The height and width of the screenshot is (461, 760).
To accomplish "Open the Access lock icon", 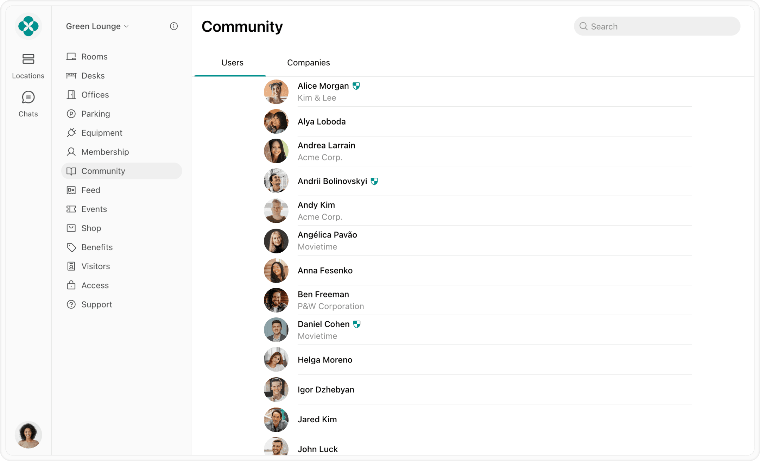I will (71, 285).
